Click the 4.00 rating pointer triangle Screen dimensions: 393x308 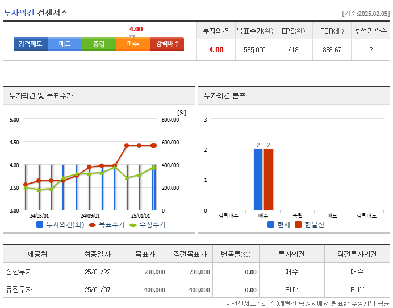click(132, 36)
